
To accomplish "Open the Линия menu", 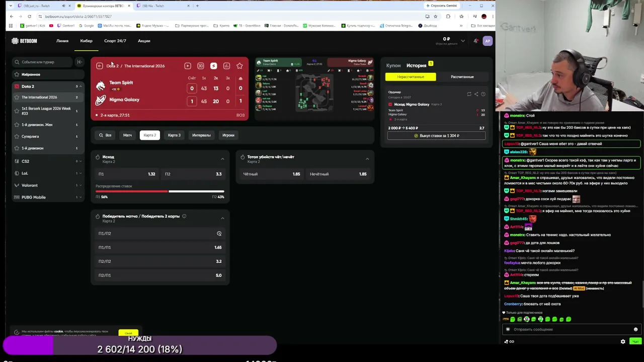I will [62, 41].
